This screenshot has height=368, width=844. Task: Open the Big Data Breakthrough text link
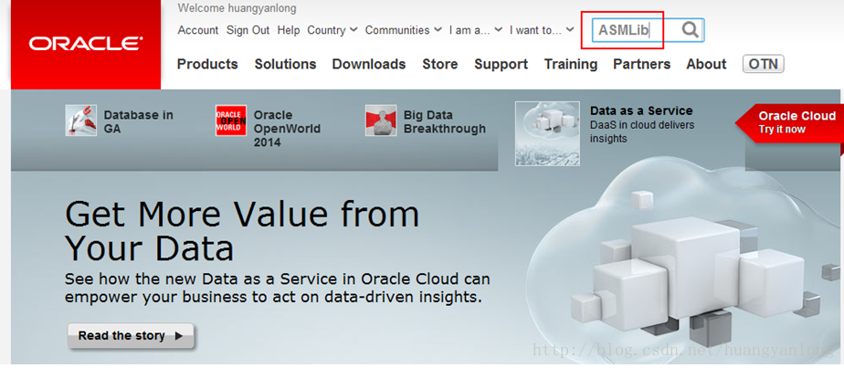(x=445, y=121)
